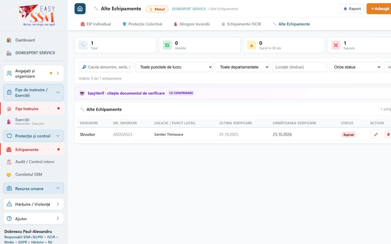Viewport: 391px width, 244px height.
Task: Click the warning triangle Expiră în 30 zile icon
Action: [252, 45]
